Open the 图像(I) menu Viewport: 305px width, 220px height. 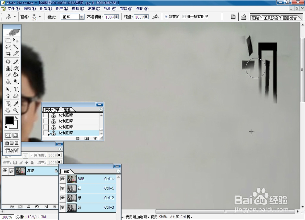pos(46,9)
